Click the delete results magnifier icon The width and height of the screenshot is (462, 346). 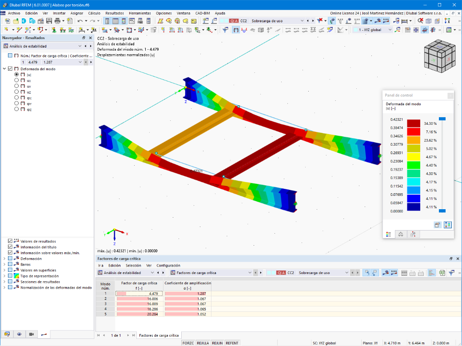coord(420,21)
